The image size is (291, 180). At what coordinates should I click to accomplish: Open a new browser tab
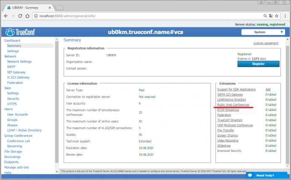point(59,7)
